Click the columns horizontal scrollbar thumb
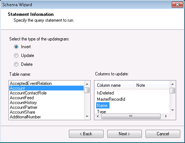The width and height of the screenshot is (185, 143). pos(131,116)
